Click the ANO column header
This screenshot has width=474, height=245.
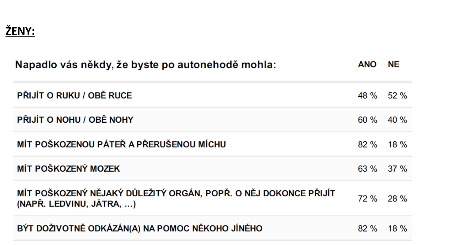click(x=367, y=65)
